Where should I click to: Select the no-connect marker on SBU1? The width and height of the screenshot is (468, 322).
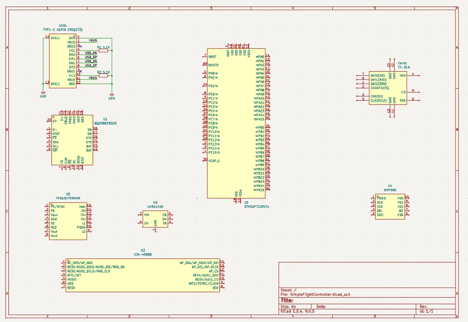(x=80, y=71)
